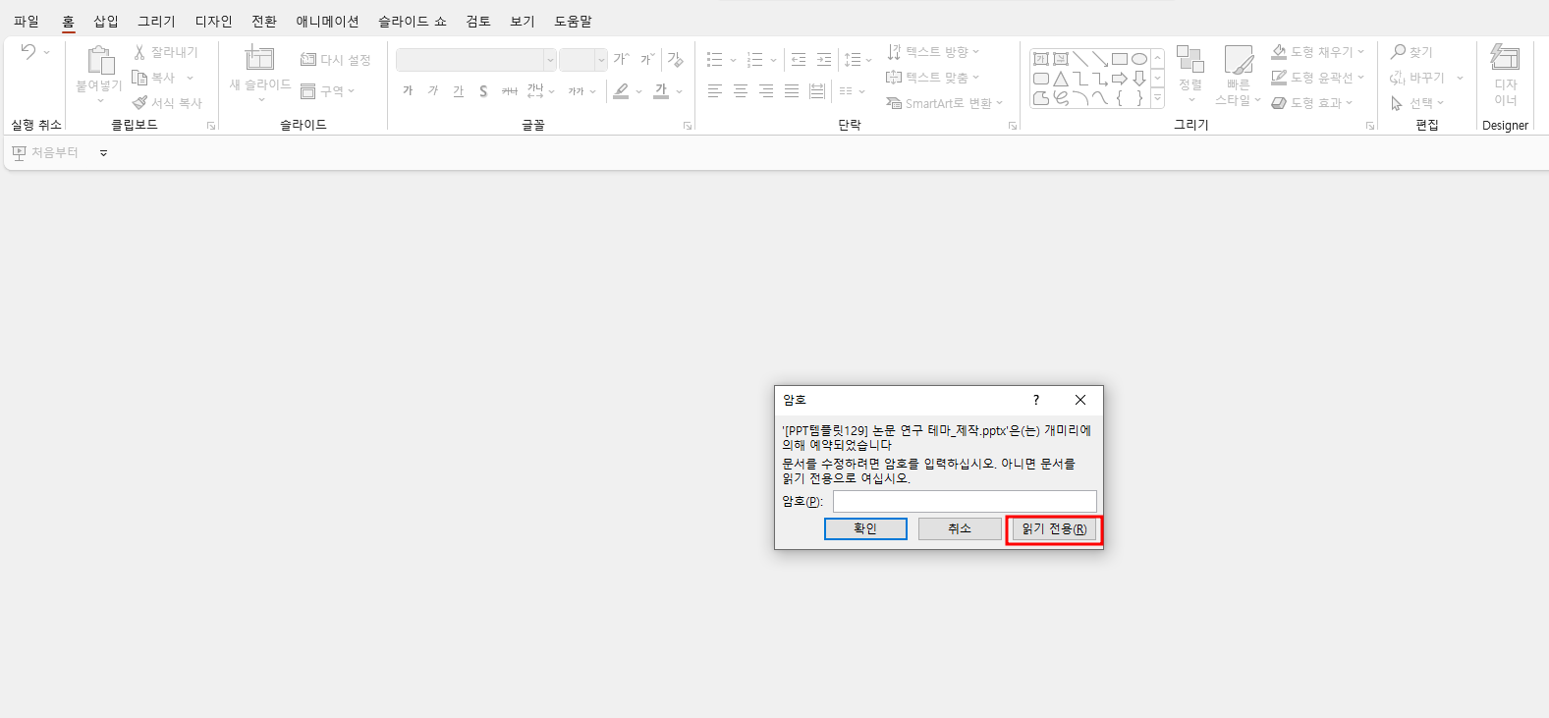Image resolution: width=1549 pixels, height=718 pixels.
Task: Click the password (암호) input field
Action: pos(965,501)
